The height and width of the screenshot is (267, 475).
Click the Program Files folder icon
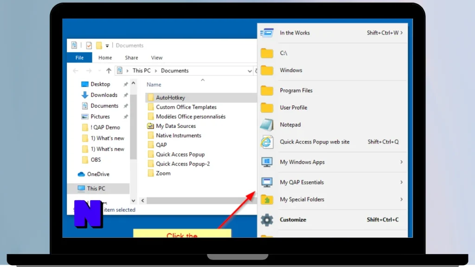267,90
